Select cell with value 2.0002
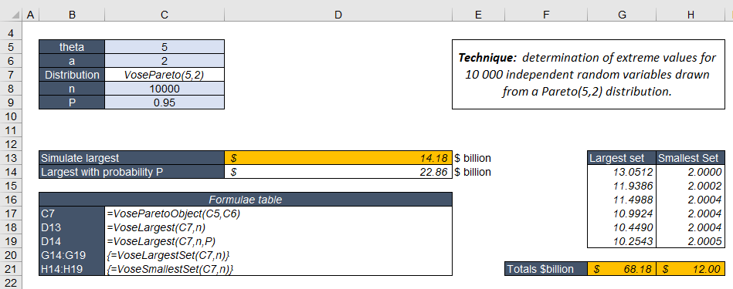Viewport: 733px width, 289px height. 691,186
